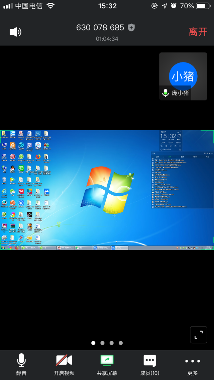Click 360 Safe green shield icon

tap(4, 215)
